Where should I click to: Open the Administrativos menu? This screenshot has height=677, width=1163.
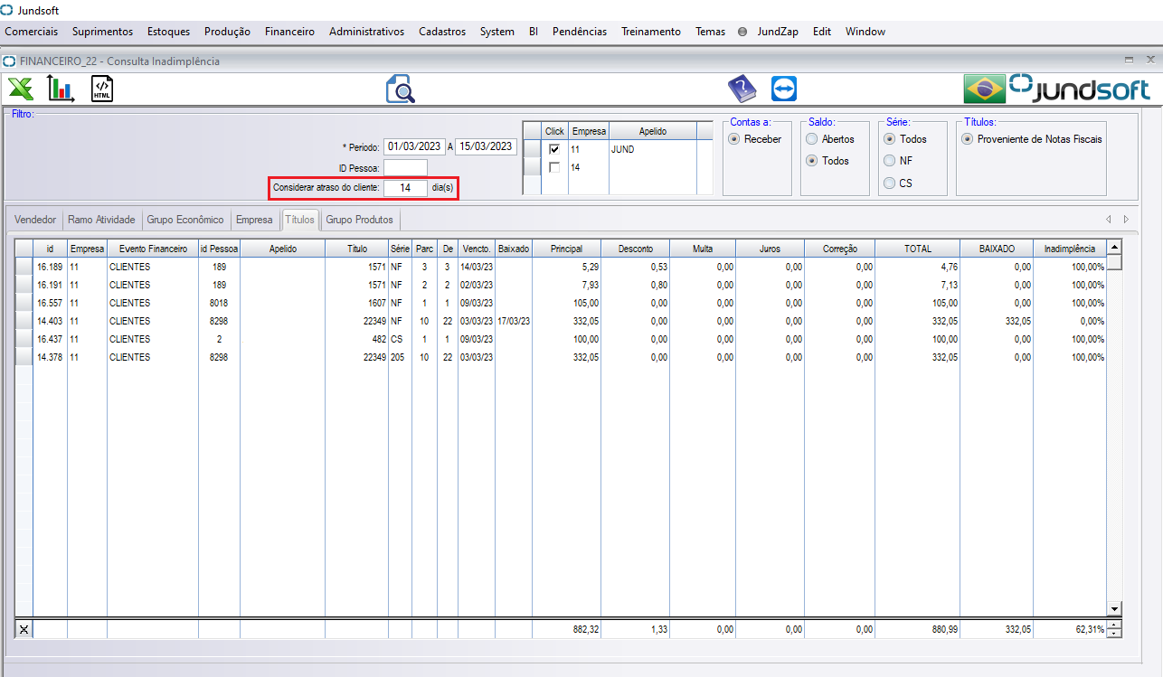coord(366,32)
